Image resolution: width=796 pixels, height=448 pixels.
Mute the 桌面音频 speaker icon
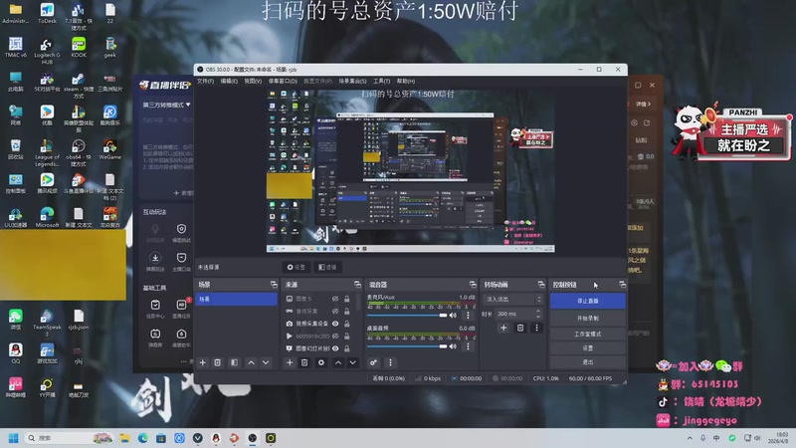click(453, 346)
